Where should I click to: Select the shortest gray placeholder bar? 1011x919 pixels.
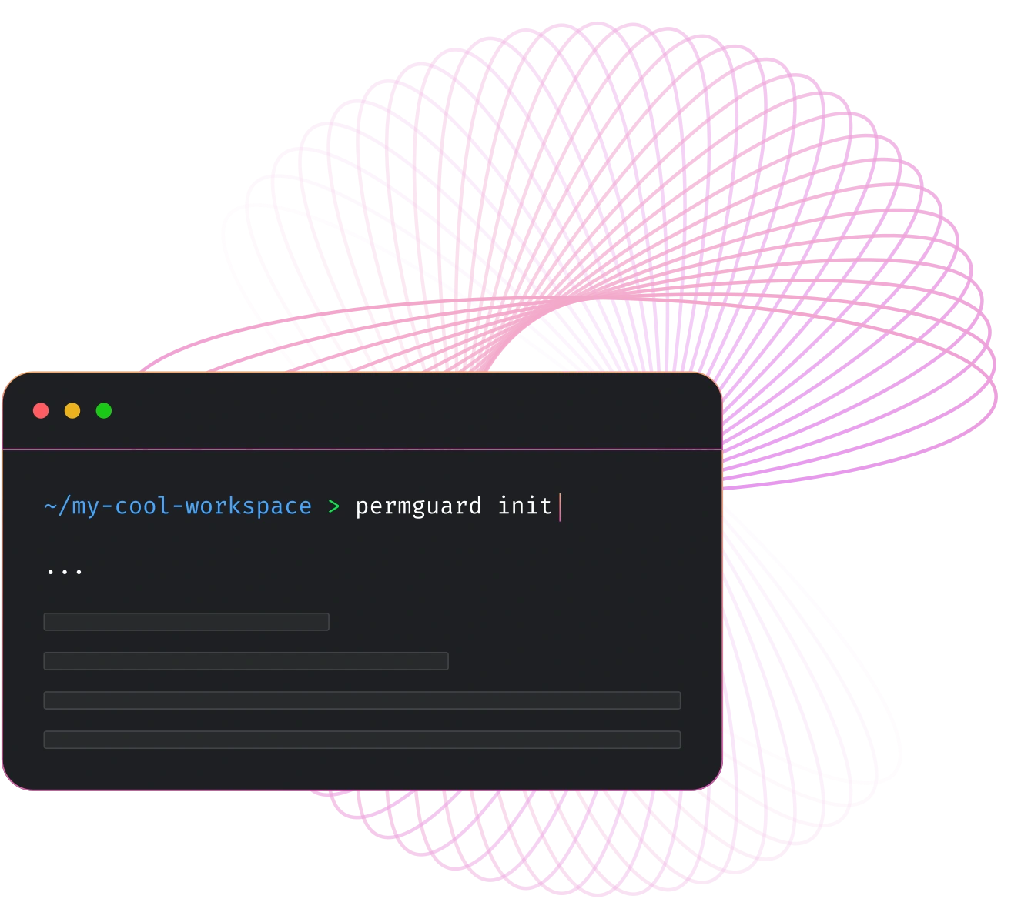coord(186,622)
